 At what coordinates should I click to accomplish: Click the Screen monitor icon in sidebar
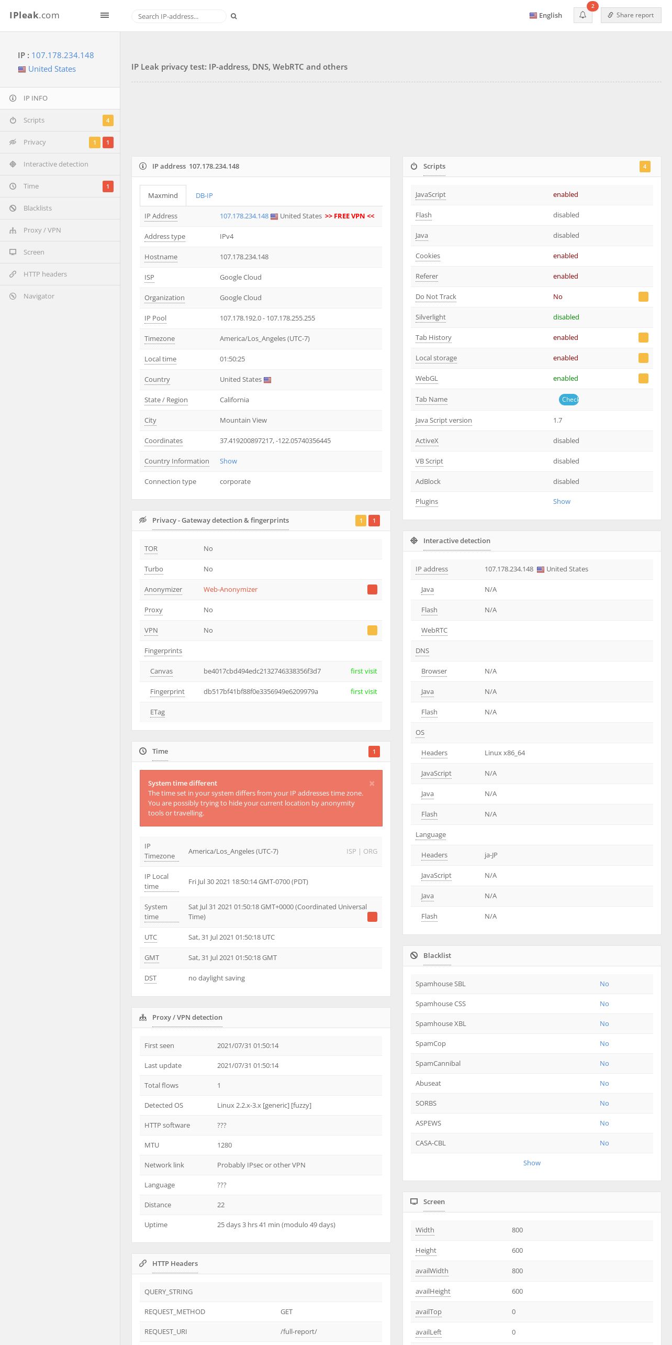[13, 252]
